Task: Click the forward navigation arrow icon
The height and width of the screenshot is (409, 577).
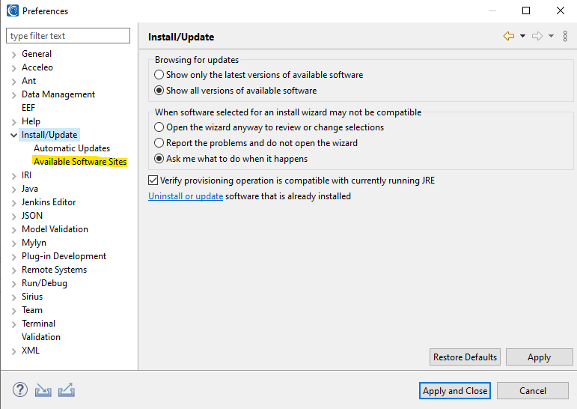Action: tap(537, 36)
